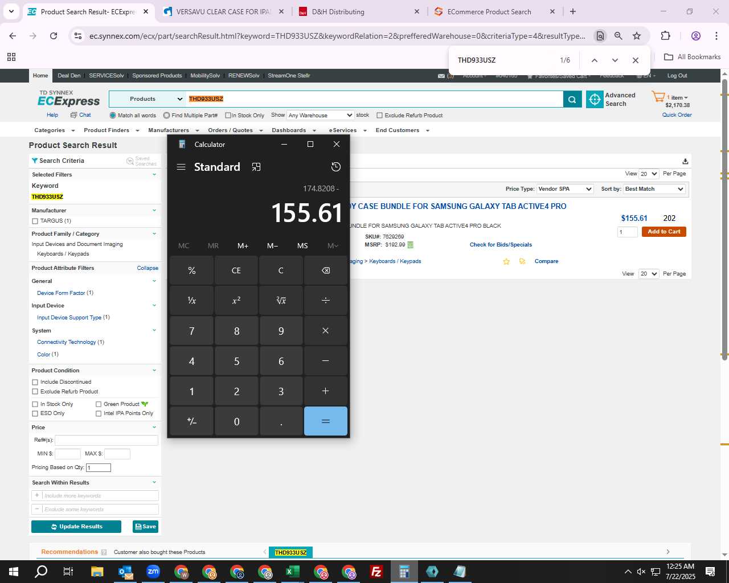Collapse the Price filter section
Screen dimensions: 729x583
(154, 428)
